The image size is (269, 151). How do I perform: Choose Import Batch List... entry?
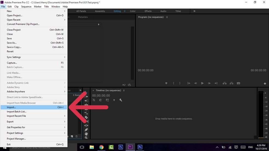point(34,112)
